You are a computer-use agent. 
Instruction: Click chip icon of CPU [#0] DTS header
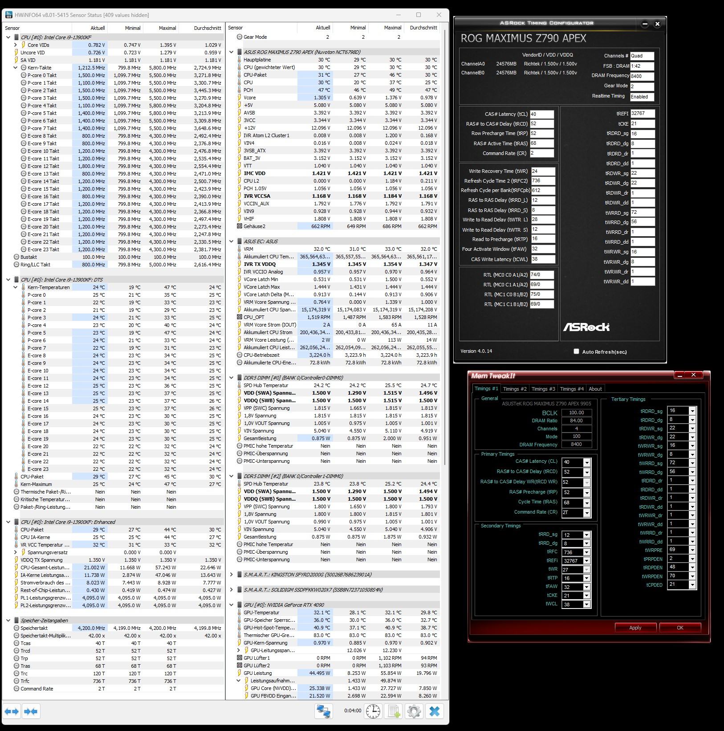[16, 280]
